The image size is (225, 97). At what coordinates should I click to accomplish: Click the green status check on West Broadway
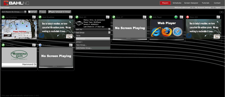pos(40,17)
